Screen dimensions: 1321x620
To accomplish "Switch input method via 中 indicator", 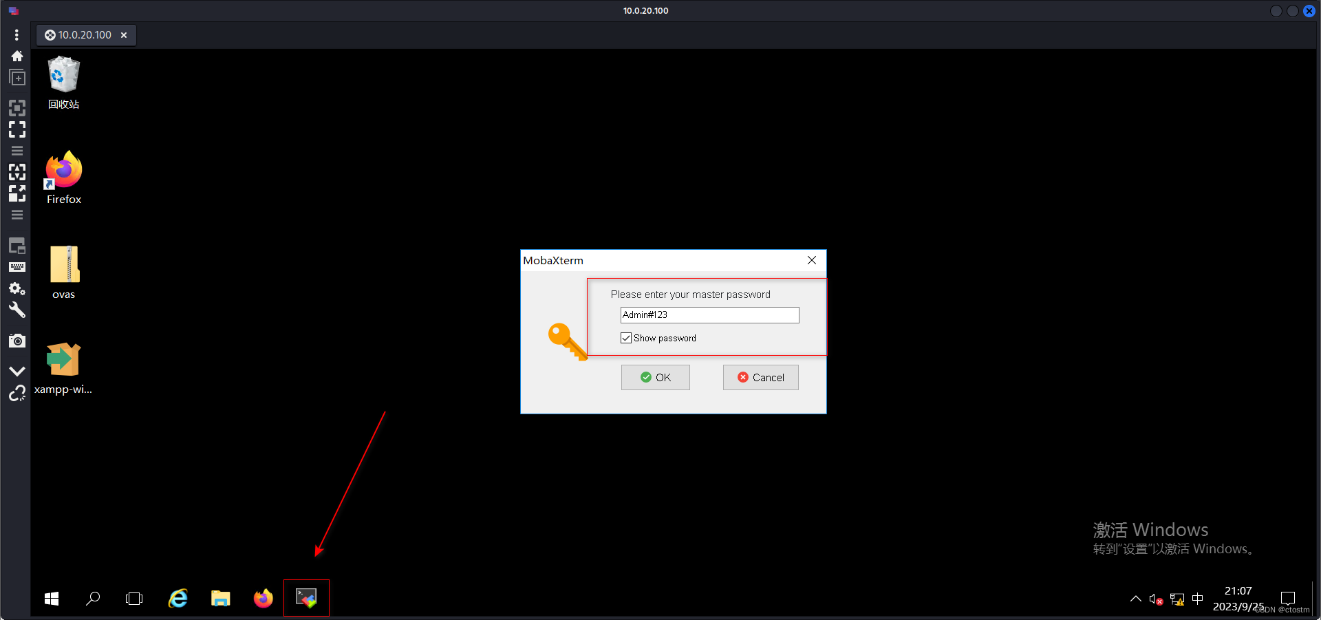I will point(1198,599).
